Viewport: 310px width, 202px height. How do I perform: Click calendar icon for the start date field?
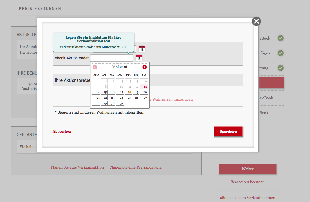(x=142, y=49)
